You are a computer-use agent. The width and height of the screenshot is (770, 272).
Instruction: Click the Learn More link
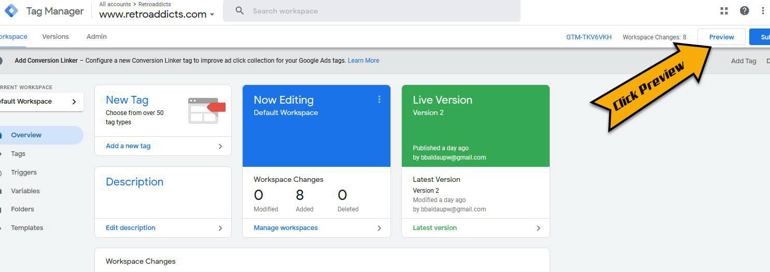click(x=363, y=61)
